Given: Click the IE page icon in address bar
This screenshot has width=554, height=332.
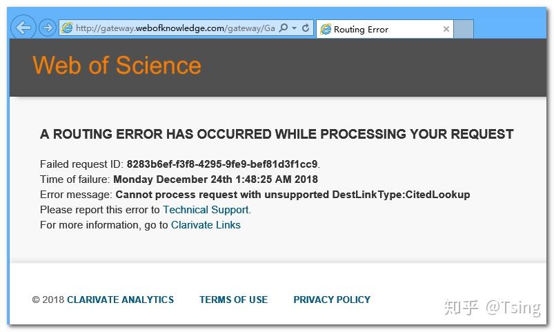Looking at the screenshot, I should coord(67,28).
